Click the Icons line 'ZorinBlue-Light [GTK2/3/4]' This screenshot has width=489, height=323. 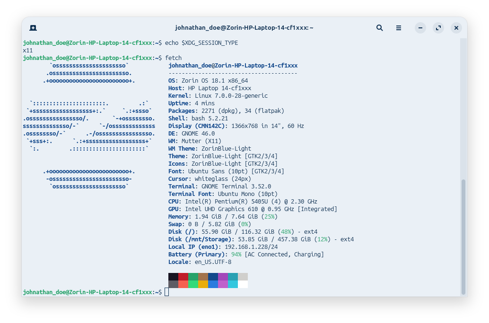click(235, 164)
